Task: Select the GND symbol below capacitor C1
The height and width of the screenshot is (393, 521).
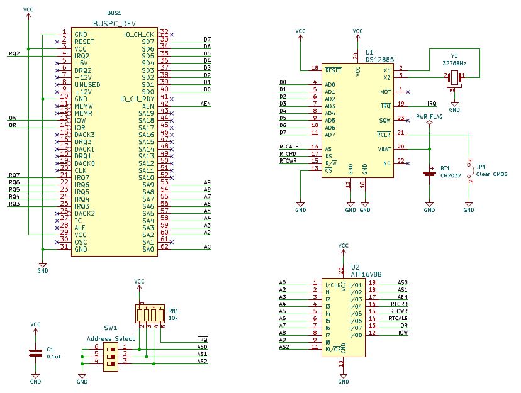Action: [x=36, y=379]
